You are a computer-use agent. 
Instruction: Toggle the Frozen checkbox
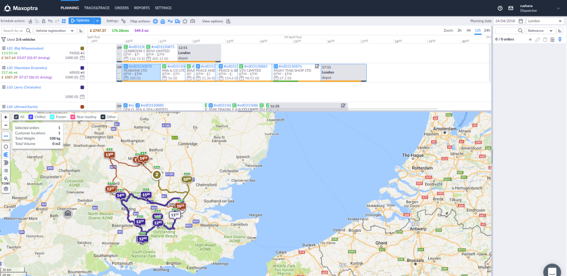(x=52, y=117)
